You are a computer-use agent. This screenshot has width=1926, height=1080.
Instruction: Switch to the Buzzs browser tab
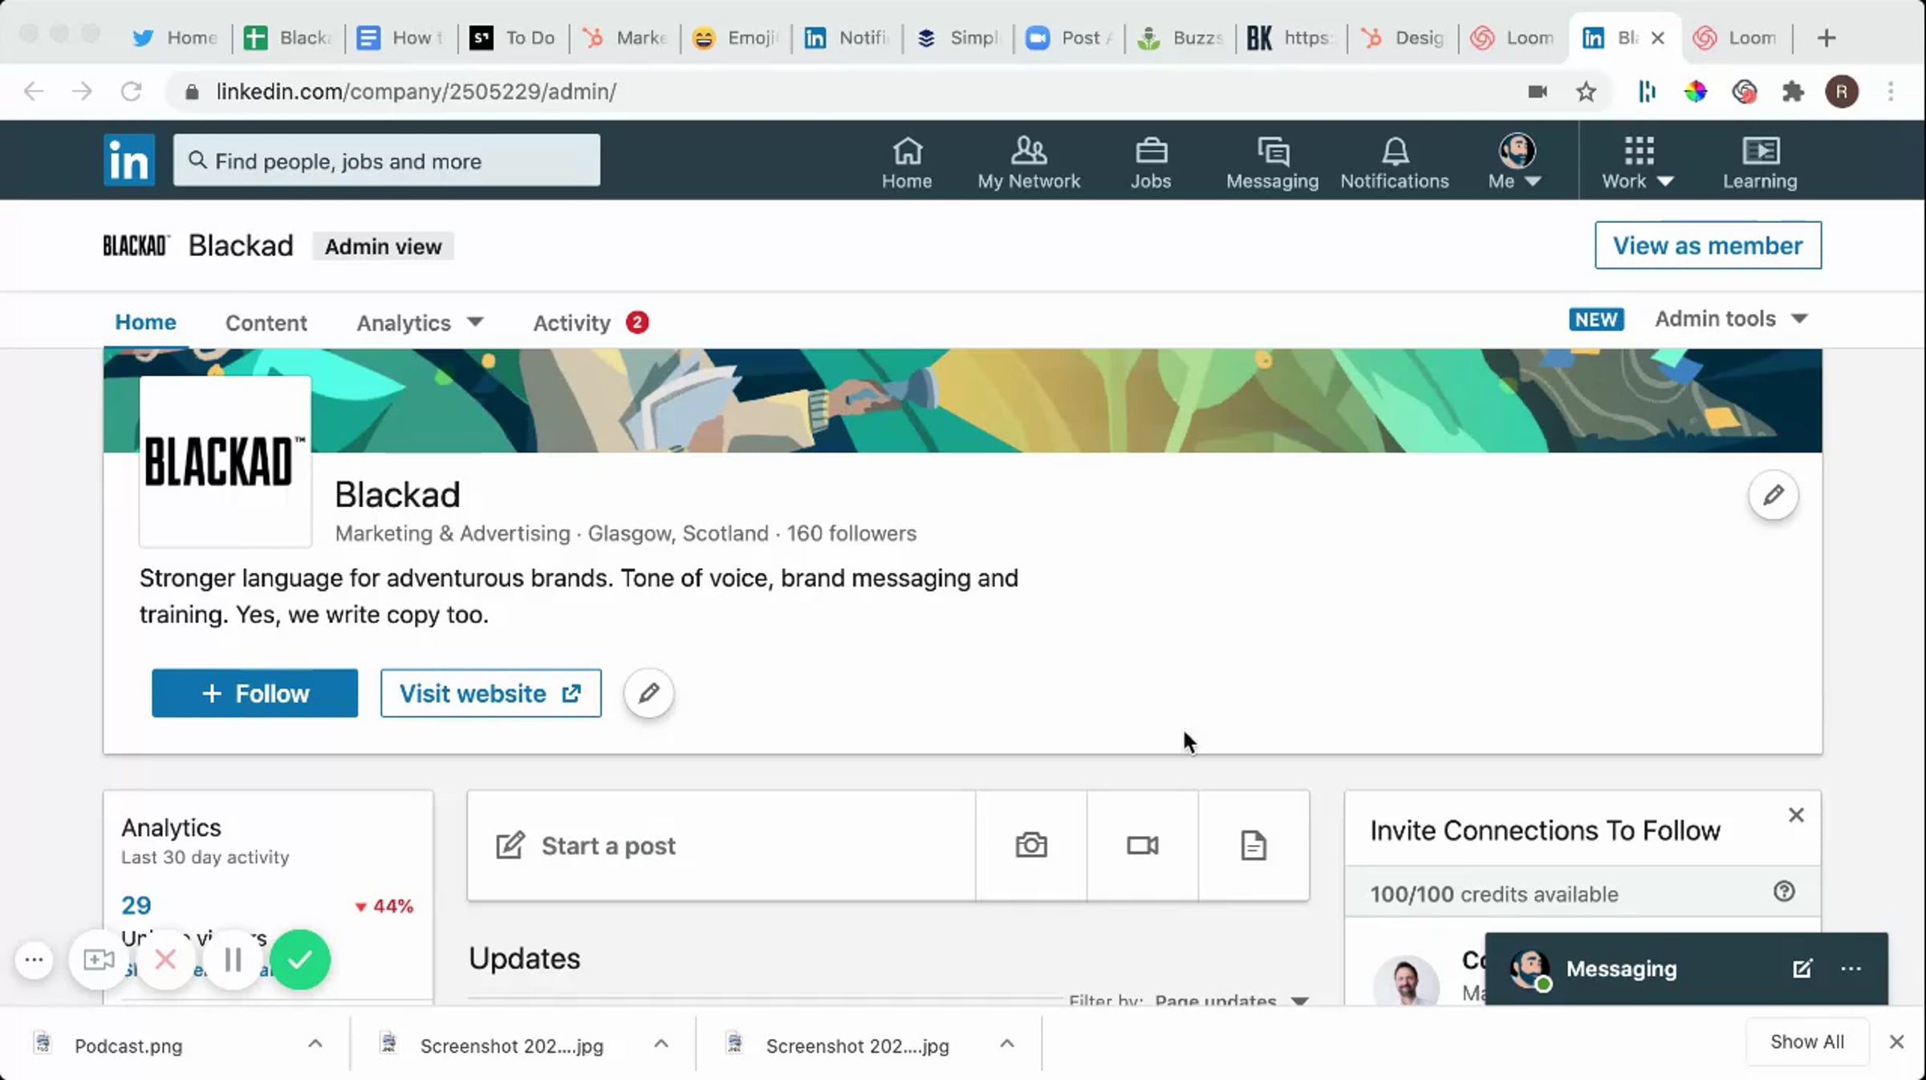pos(1180,38)
